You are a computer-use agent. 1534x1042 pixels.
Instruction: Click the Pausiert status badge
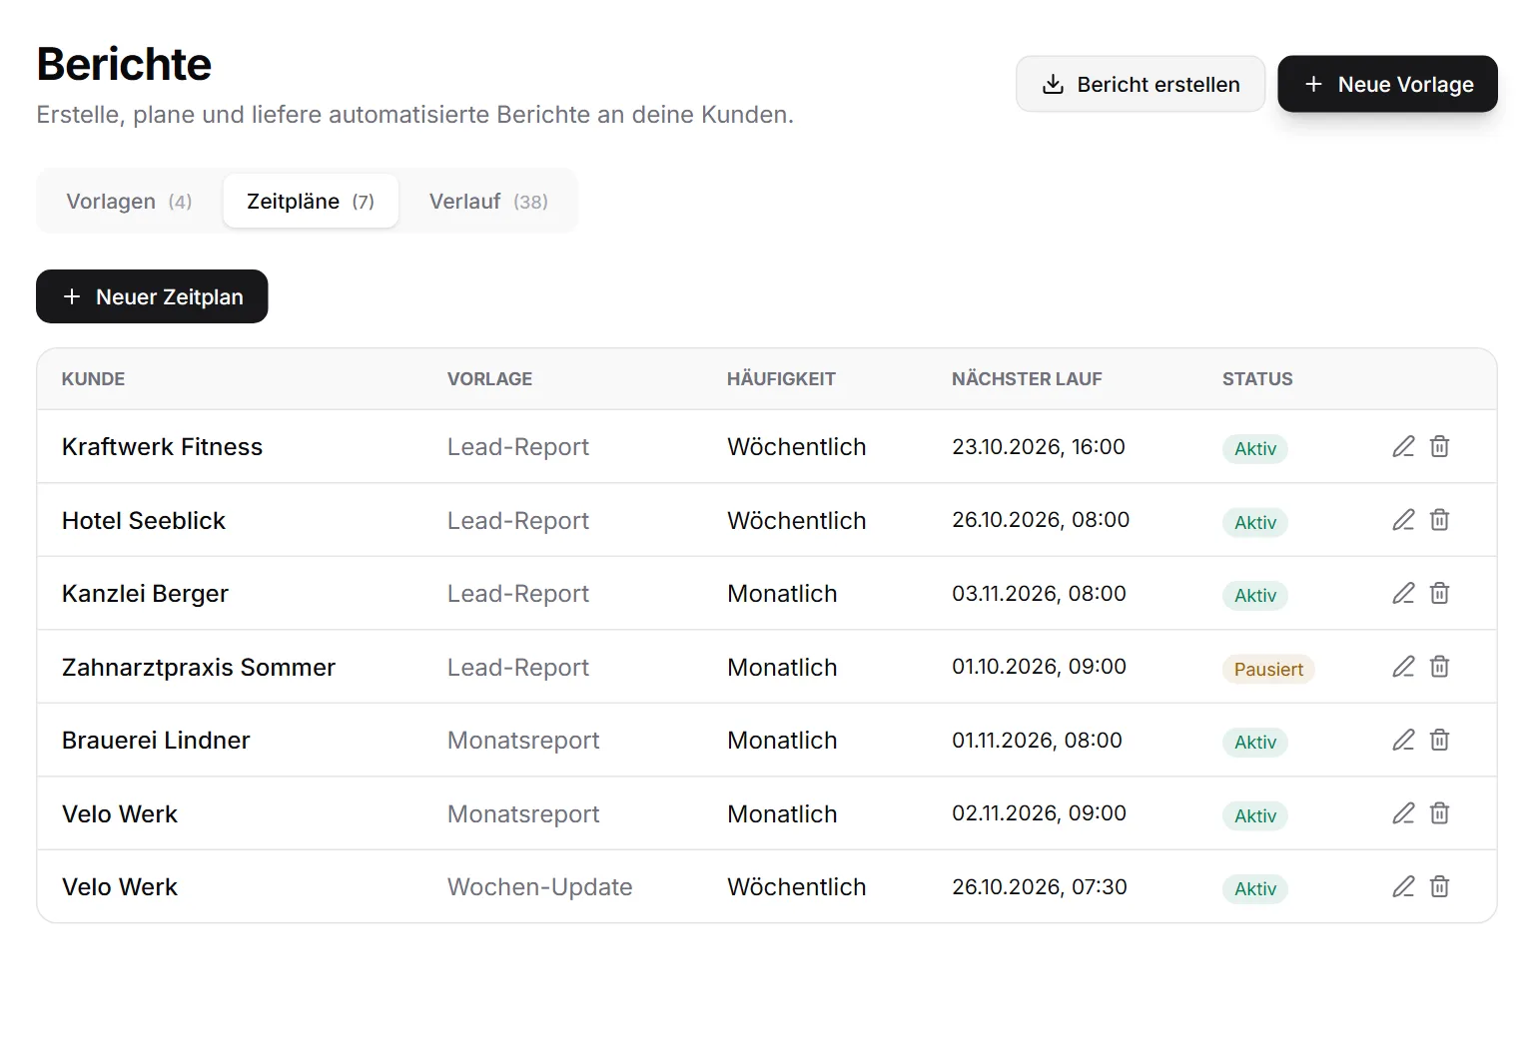[1268, 669]
